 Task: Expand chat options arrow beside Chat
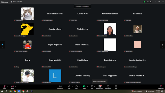[72, 86]
